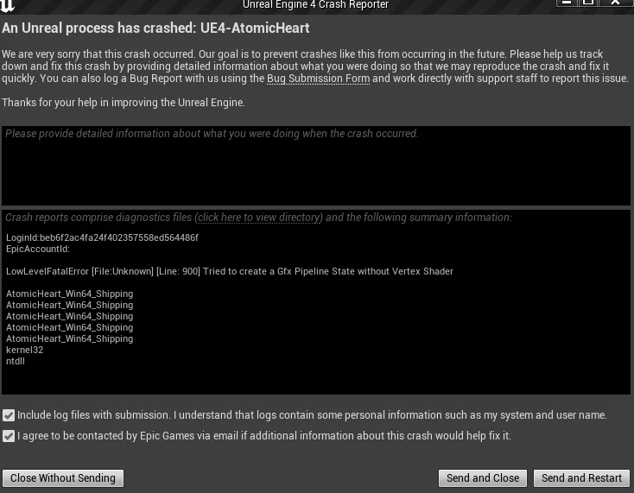Focus the crash description text box

[316, 166]
